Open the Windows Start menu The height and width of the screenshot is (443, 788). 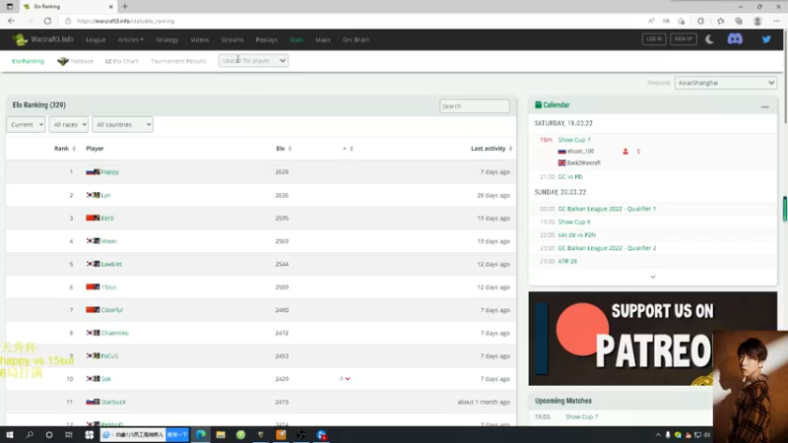10,435
